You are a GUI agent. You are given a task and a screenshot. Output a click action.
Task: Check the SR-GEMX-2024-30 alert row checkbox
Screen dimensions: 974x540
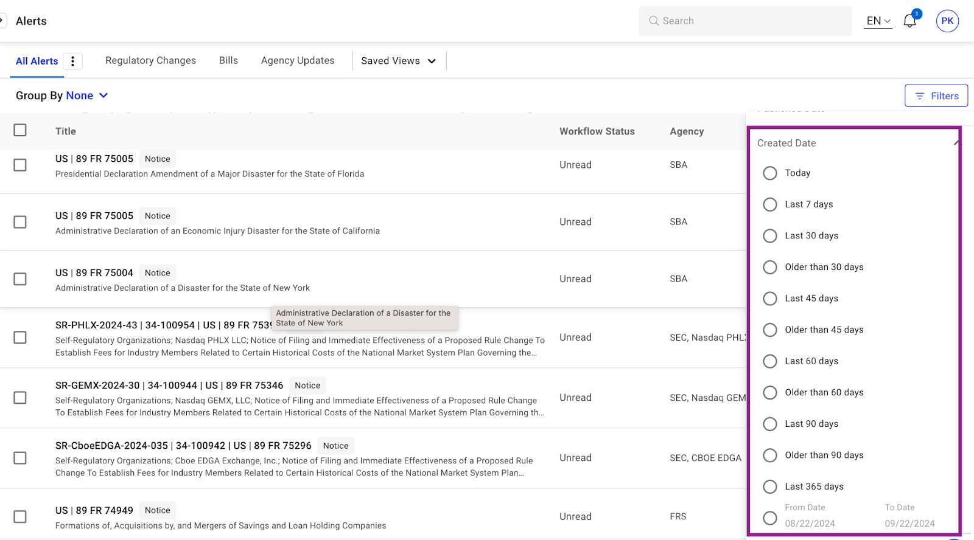pos(20,398)
